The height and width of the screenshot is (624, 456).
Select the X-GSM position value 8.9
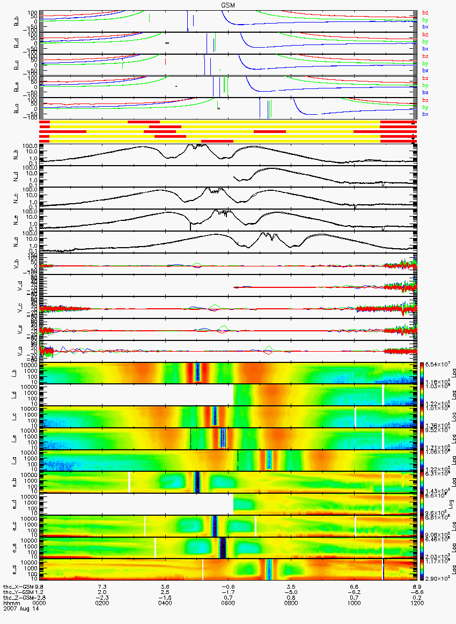(x=417, y=586)
